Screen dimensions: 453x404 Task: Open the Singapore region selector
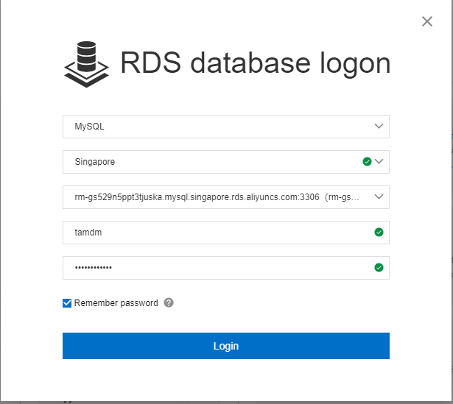(x=214, y=162)
